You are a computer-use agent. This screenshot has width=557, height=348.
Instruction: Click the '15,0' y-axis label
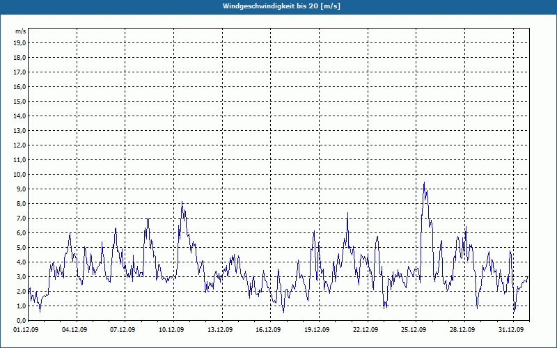[x=19, y=101]
